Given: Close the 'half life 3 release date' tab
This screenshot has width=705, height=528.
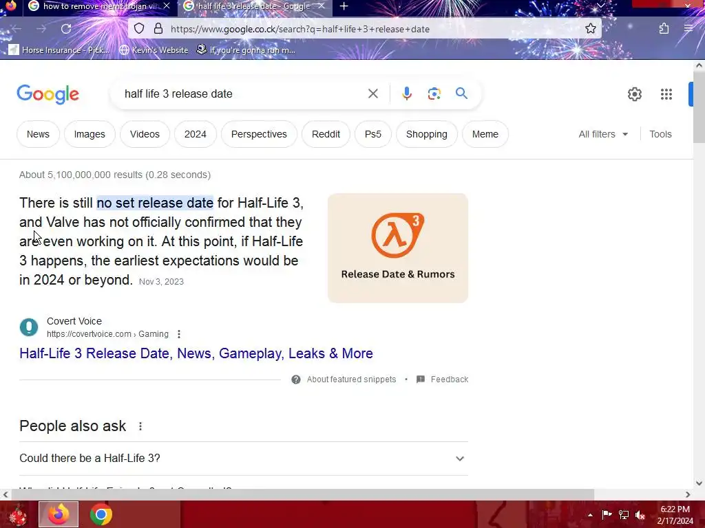Looking at the screenshot, I should click(321, 5).
